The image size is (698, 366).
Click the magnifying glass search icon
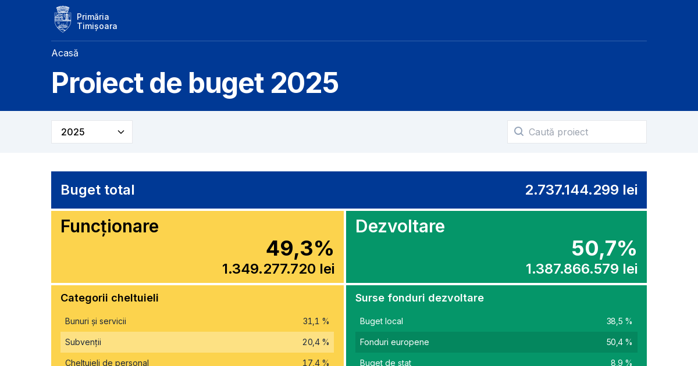[x=519, y=132]
